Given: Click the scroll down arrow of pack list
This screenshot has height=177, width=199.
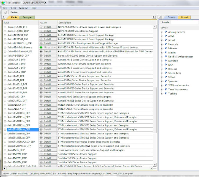Looking at the screenshot, I should (154, 165).
